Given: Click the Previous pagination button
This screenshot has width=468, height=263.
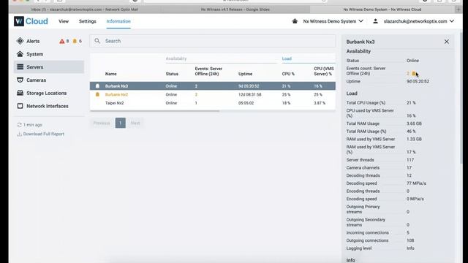Looking at the screenshot, I should [x=102, y=123].
